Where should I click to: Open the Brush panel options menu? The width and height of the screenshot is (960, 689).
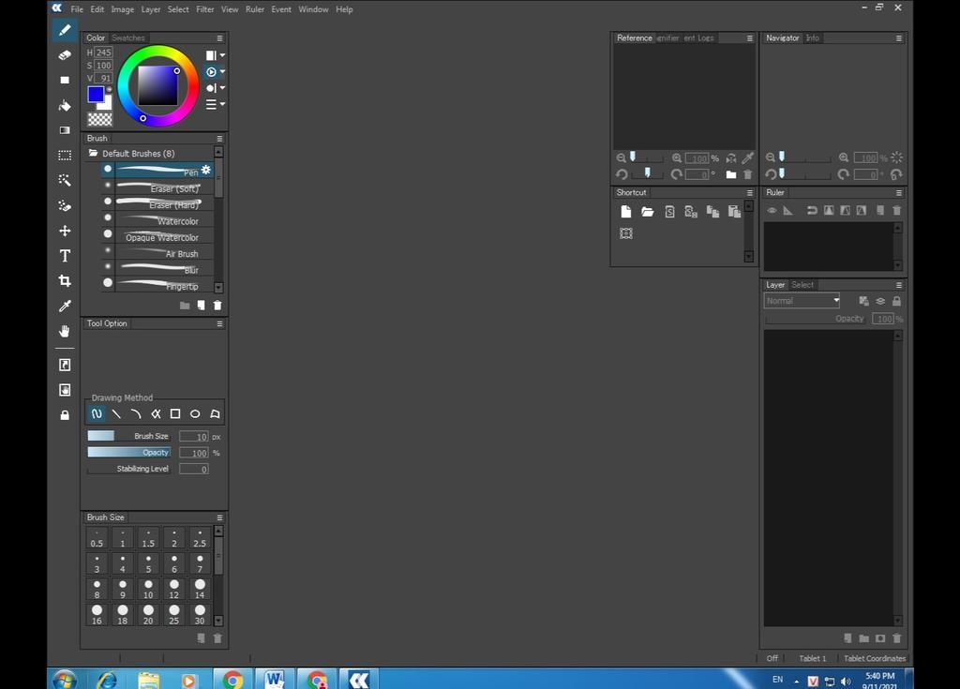[219, 139]
